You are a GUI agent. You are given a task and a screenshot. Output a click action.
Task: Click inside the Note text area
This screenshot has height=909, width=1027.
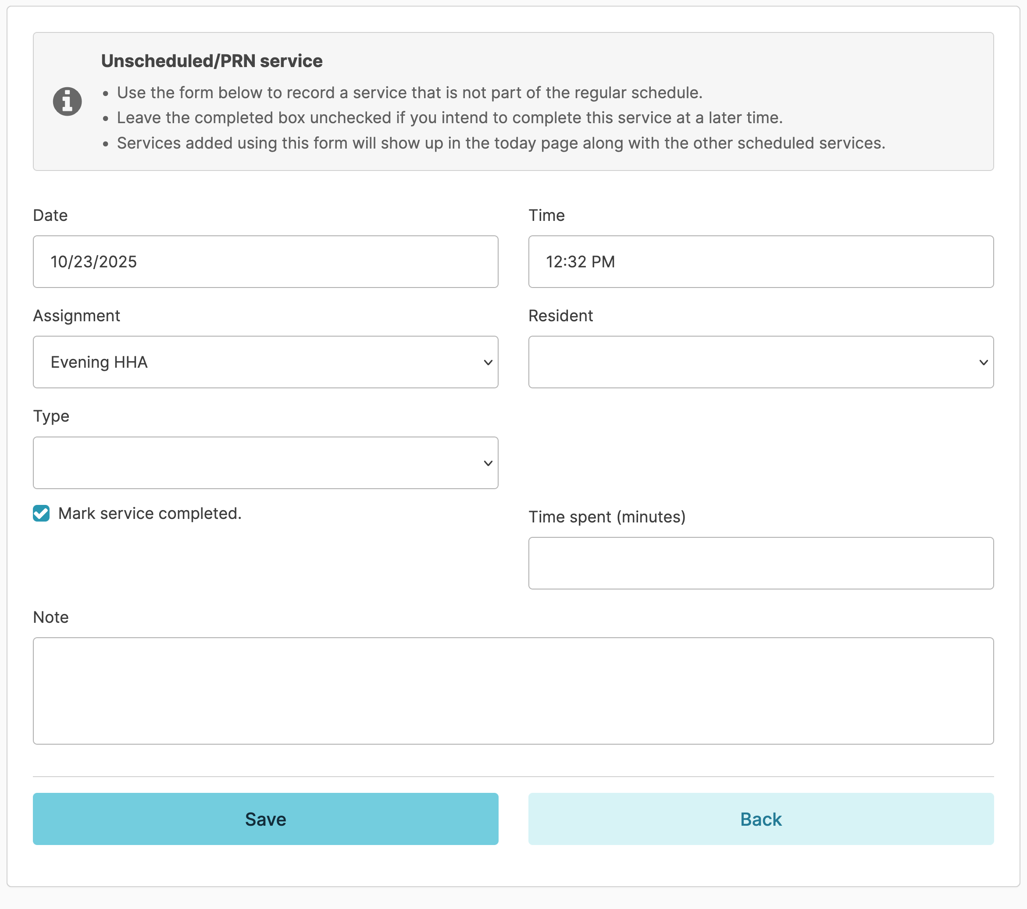tap(513, 691)
